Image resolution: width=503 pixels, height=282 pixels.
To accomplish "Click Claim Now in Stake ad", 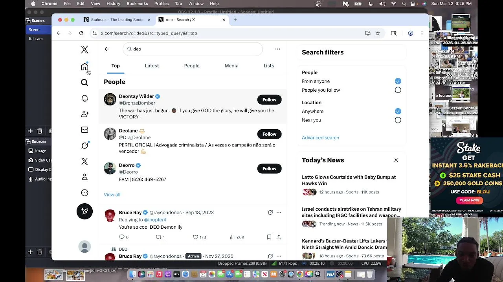I will tap(469, 200).
